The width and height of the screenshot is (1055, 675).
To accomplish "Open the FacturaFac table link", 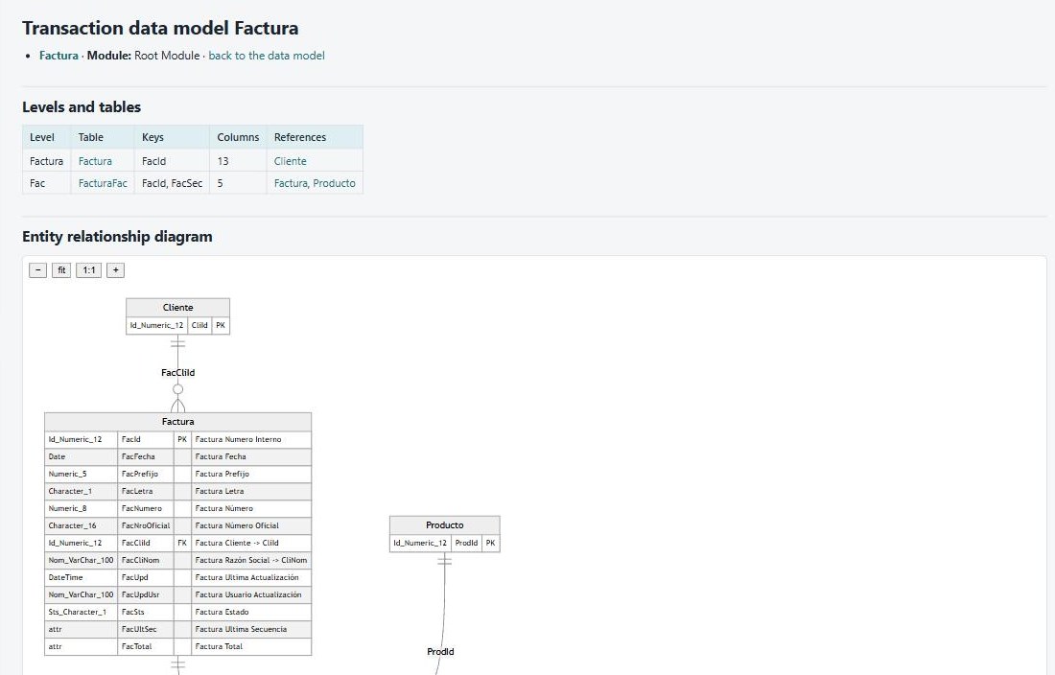I will point(103,183).
